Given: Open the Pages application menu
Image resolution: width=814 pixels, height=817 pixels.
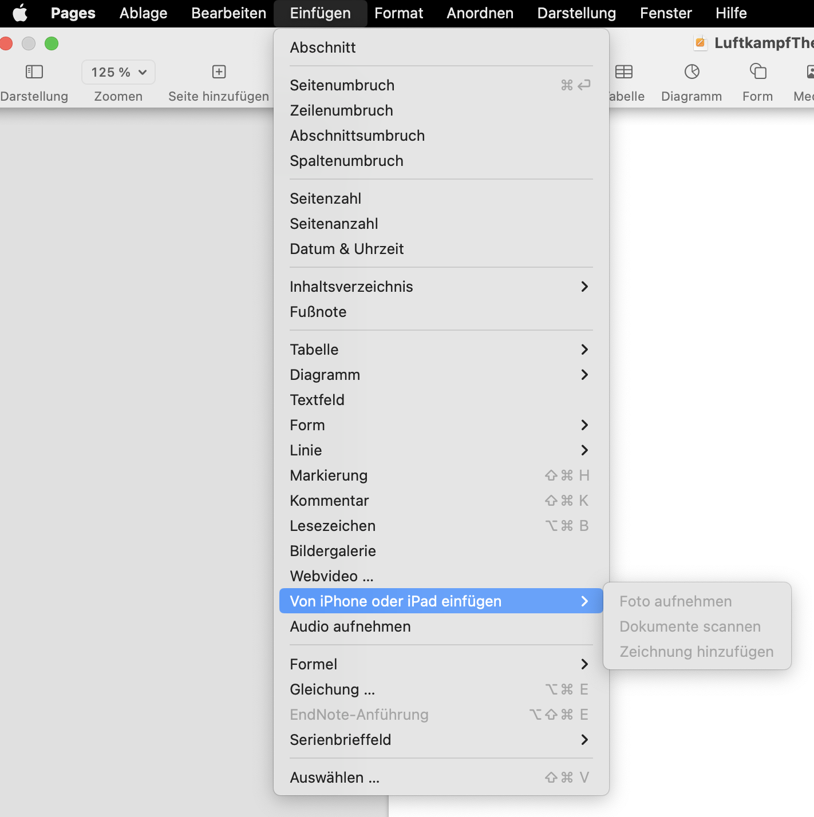Looking at the screenshot, I should 73,13.
